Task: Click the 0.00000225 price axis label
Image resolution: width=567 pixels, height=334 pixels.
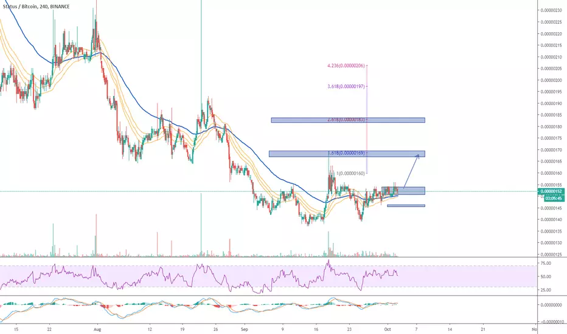Action: coord(551,22)
